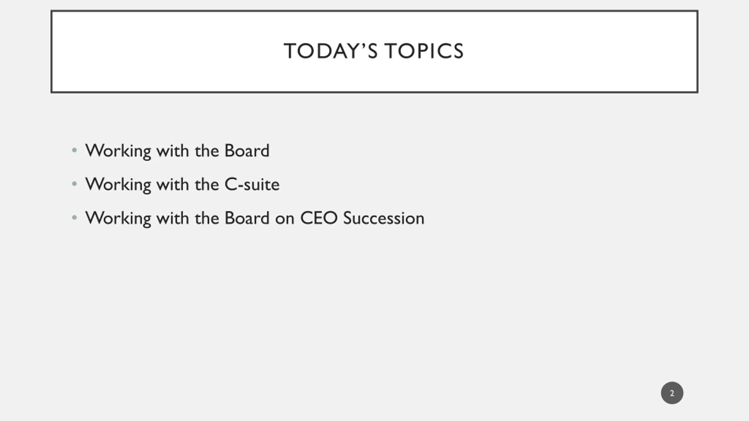Click "with" in the first bullet
Viewport: 749px width, 421px height.
click(173, 151)
